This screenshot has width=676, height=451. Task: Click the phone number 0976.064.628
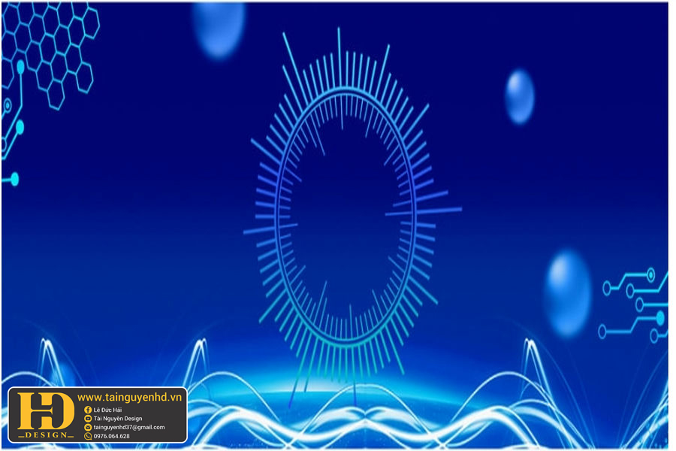coord(112,437)
